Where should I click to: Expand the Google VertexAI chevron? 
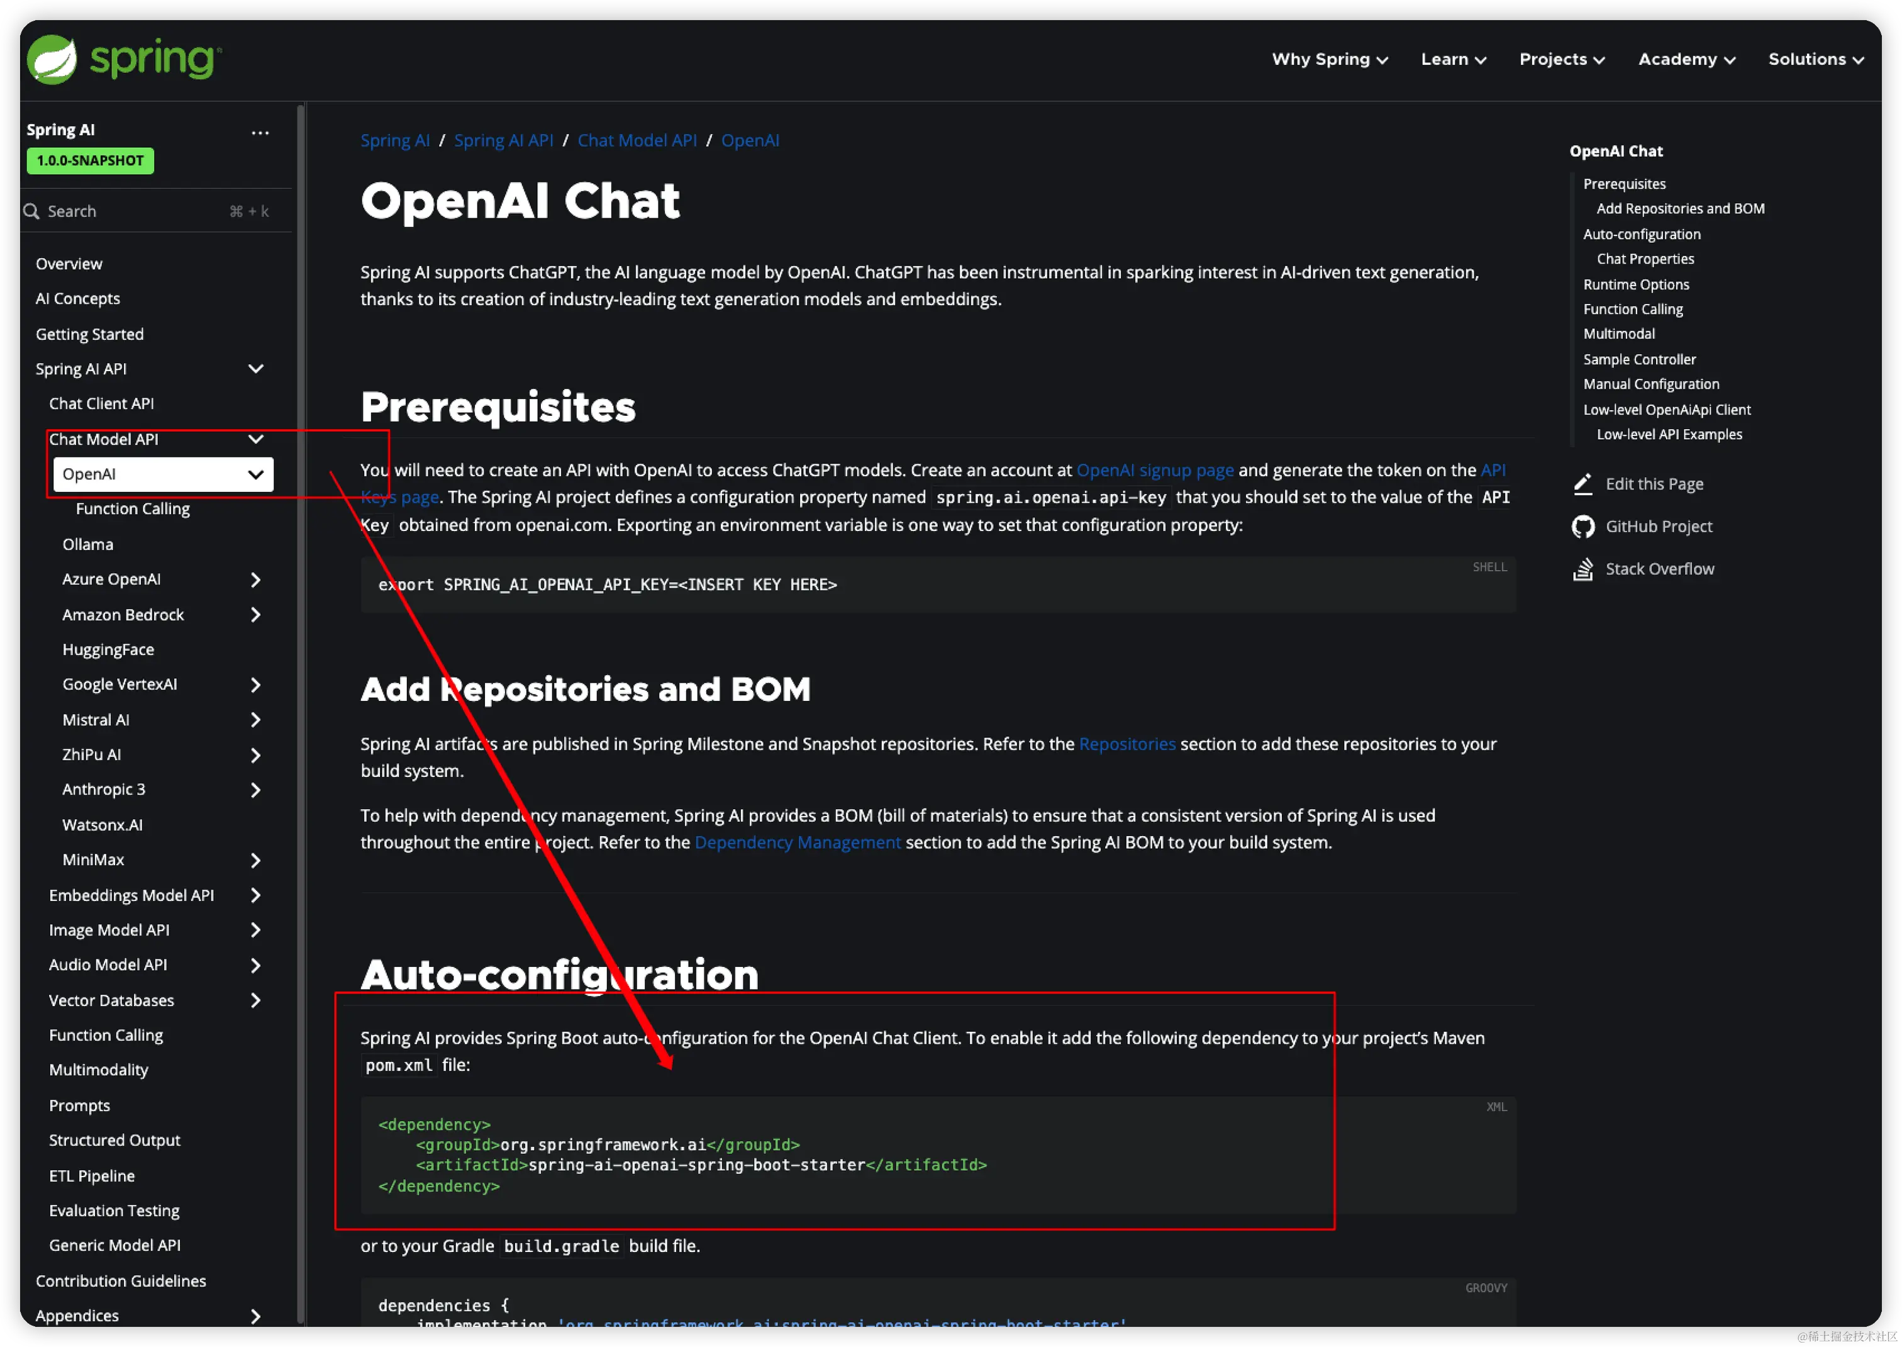click(255, 685)
